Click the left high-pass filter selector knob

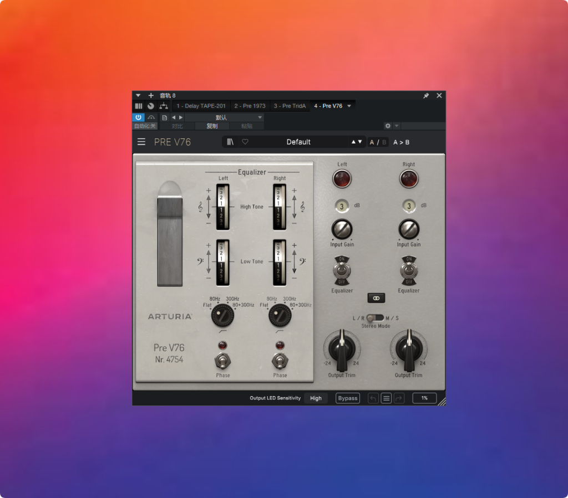[x=222, y=315]
